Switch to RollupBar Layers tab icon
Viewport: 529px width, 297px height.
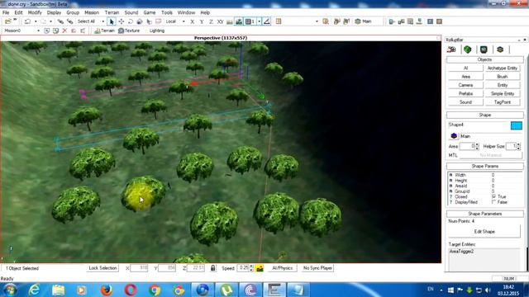point(500,49)
